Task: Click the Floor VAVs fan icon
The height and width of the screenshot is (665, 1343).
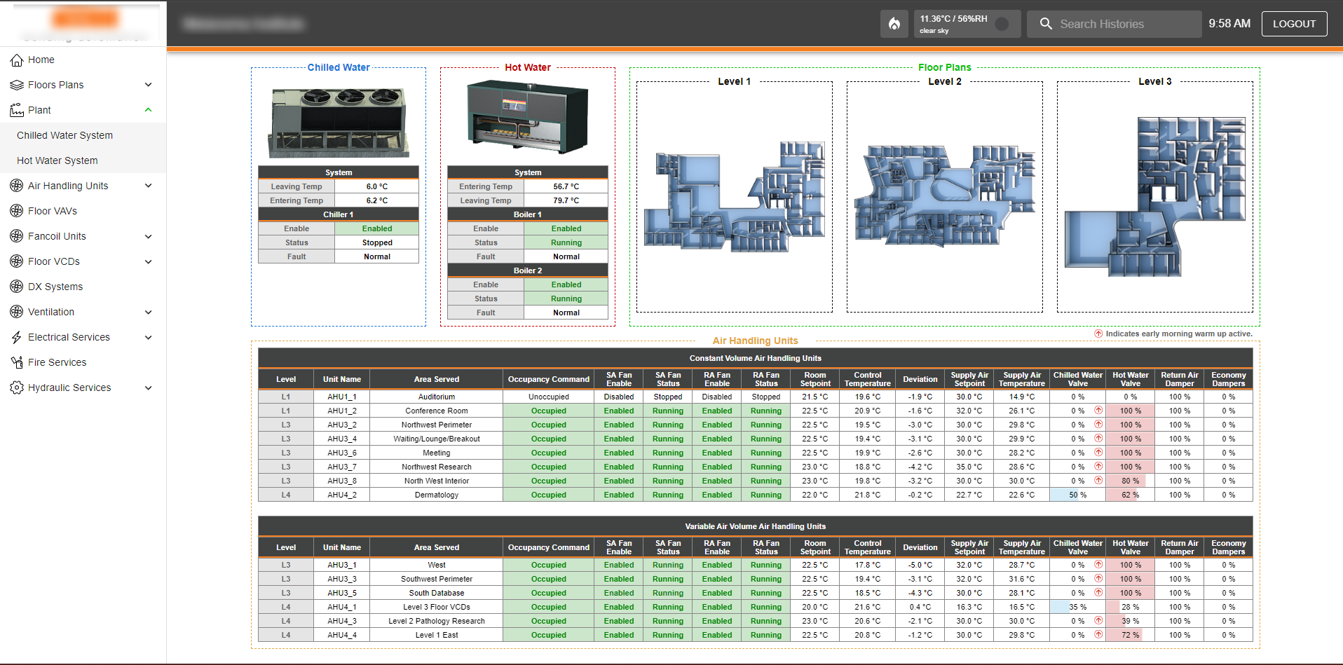Action: click(x=17, y=212)
